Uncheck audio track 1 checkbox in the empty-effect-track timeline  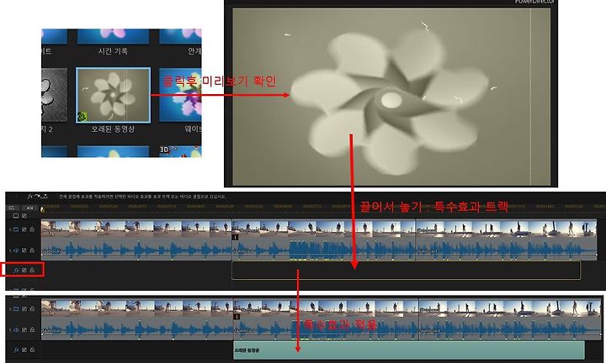click(24, 250)
